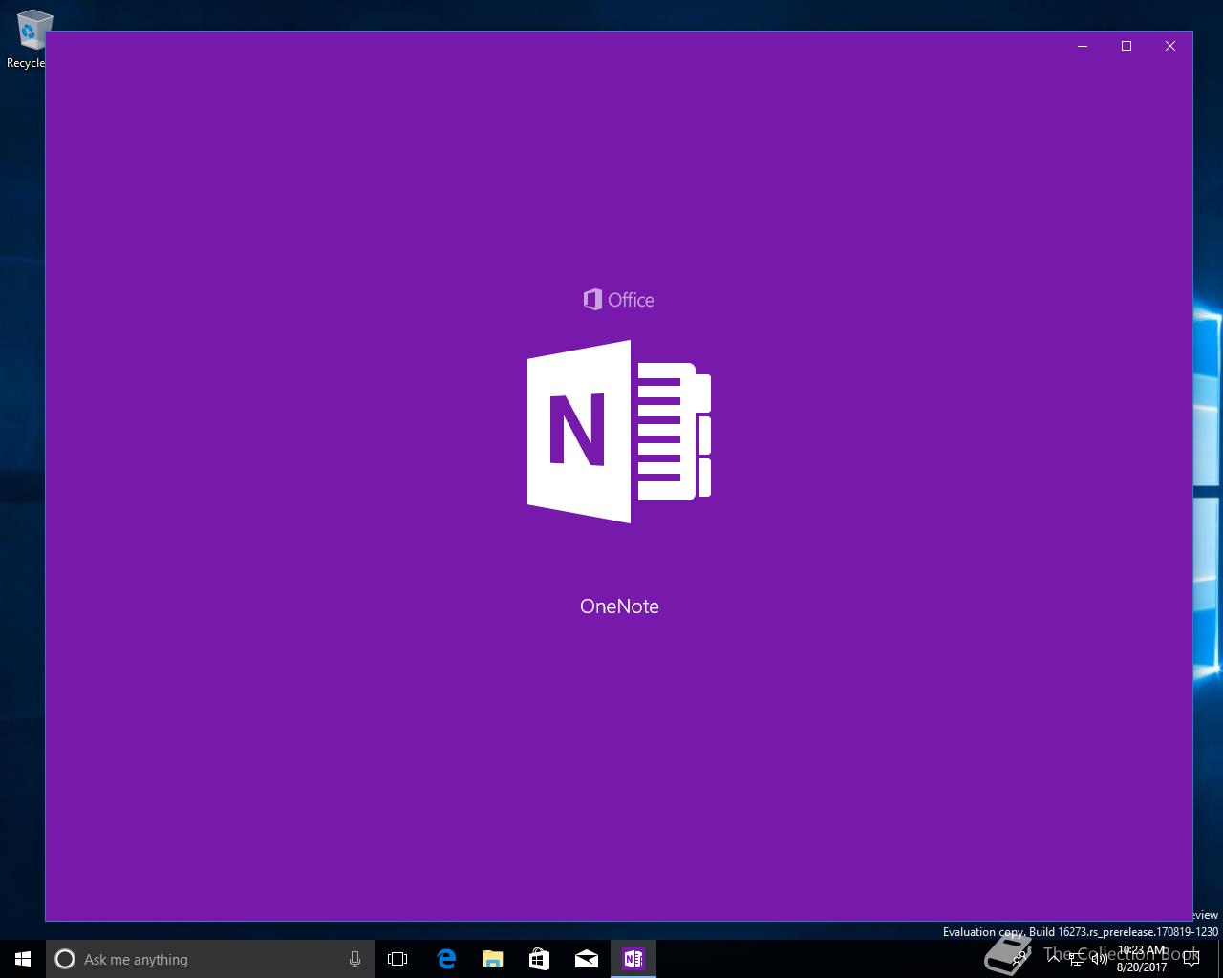The height and width of the screenshot is (978, 1223).
Task: Close the OneNote window
Action: 1170,46
